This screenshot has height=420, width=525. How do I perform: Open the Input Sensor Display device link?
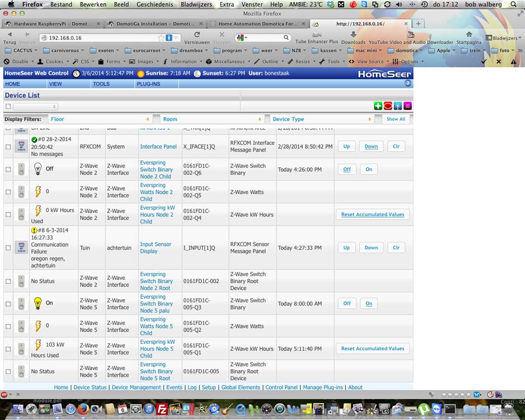click(156, 248)
